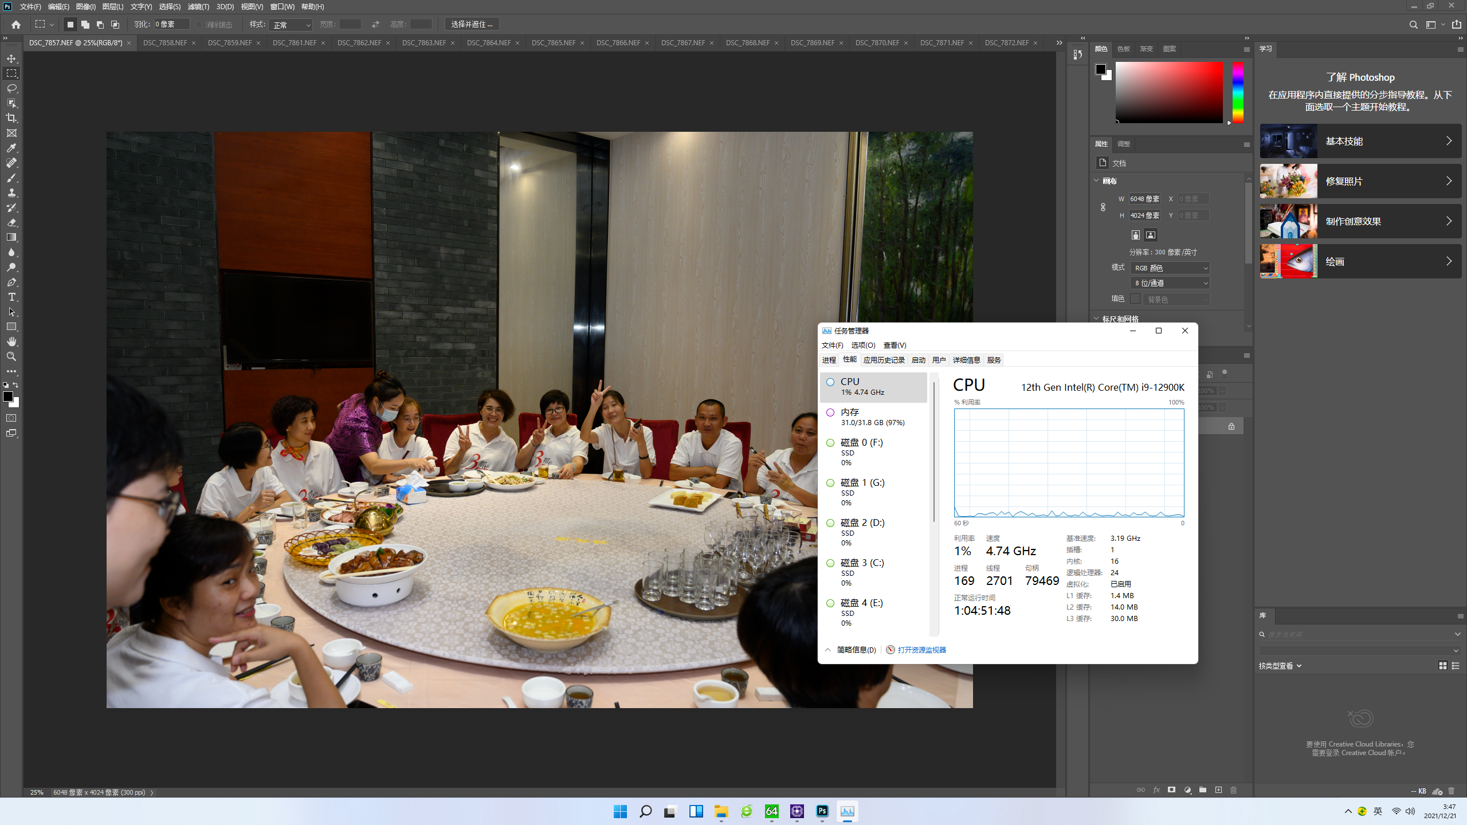Click Select and Mask button
The height and width of the screenshot is (825, 1467).
[472, 24]
